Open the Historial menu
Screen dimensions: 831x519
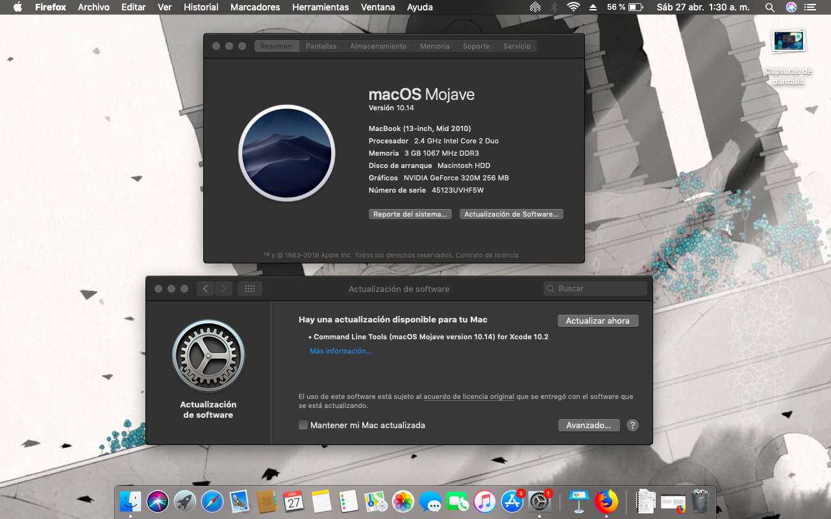point(201,7)
